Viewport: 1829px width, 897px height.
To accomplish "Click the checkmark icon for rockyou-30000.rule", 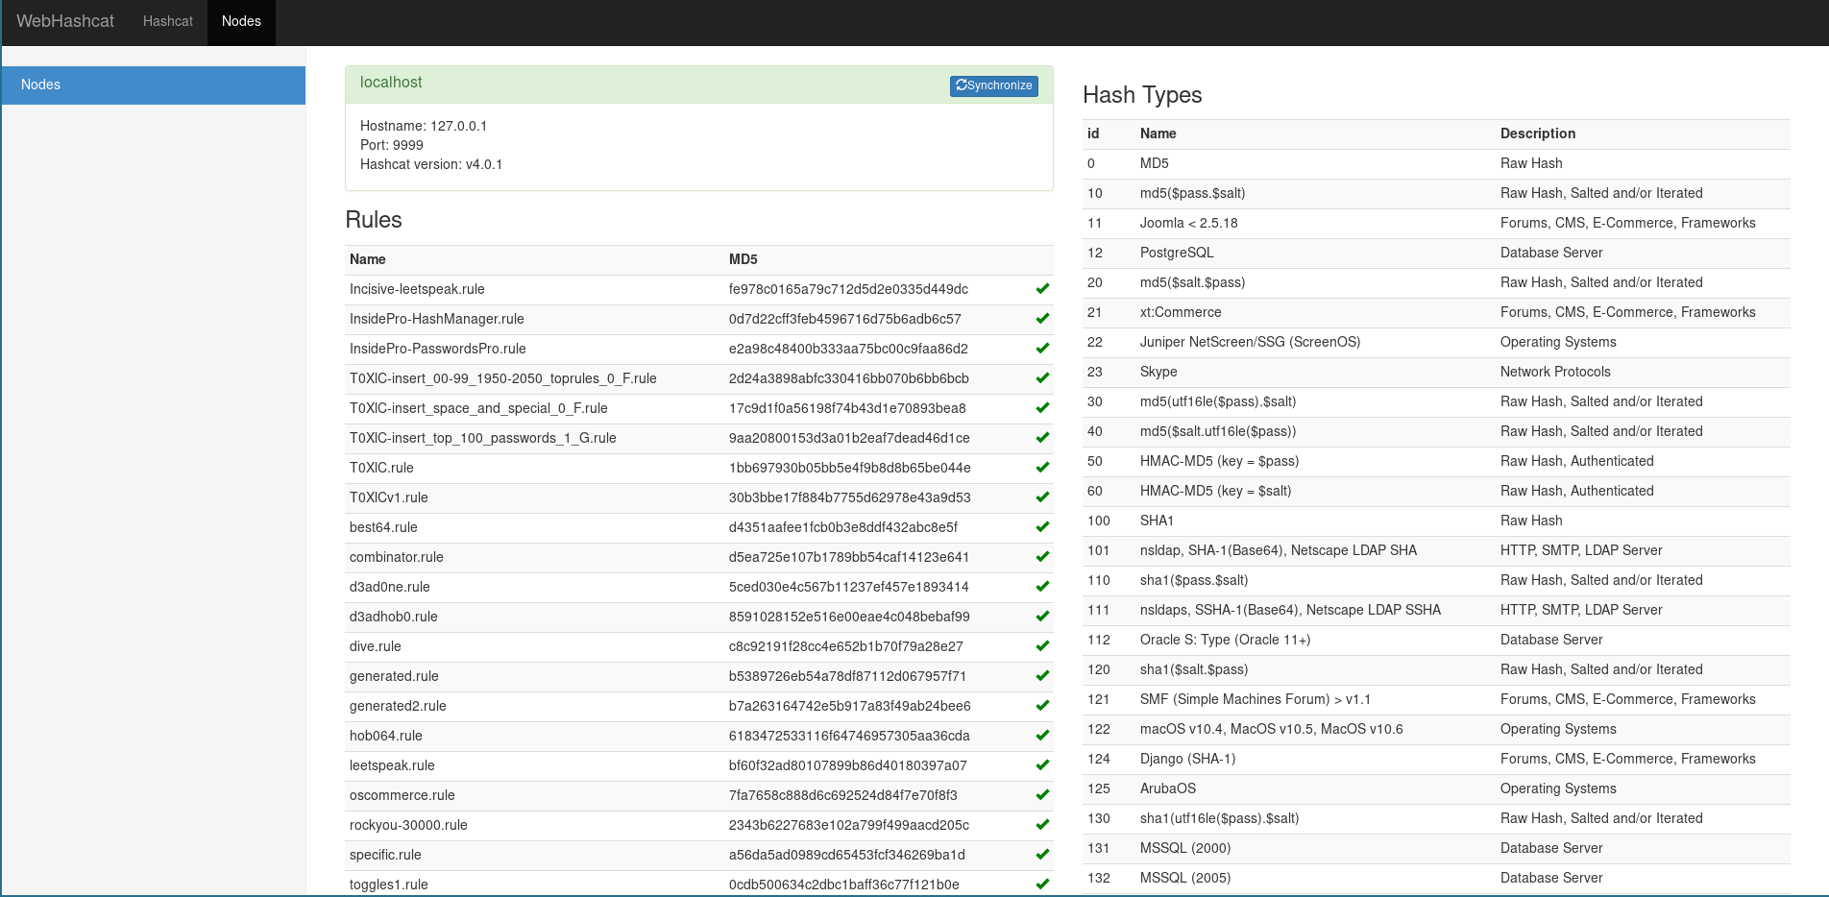I will (x=1042, y=825).
